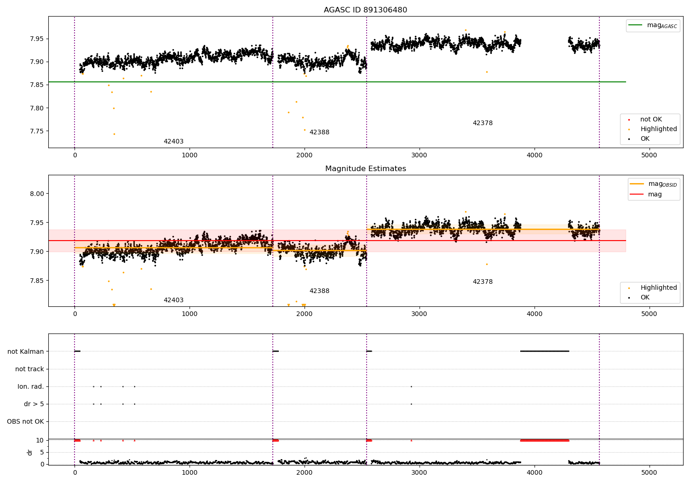Click the red 'not OK' marker dot in the top legend
This screenshot has width=690, height=483.
(629, 120)
